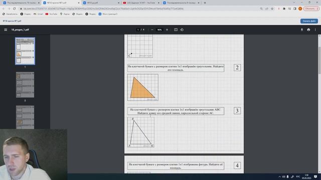Image resolution: width=321 pixels, height=180 pixels.
Task: Open the Gmail bookmark
Action: tap(38, 14)
